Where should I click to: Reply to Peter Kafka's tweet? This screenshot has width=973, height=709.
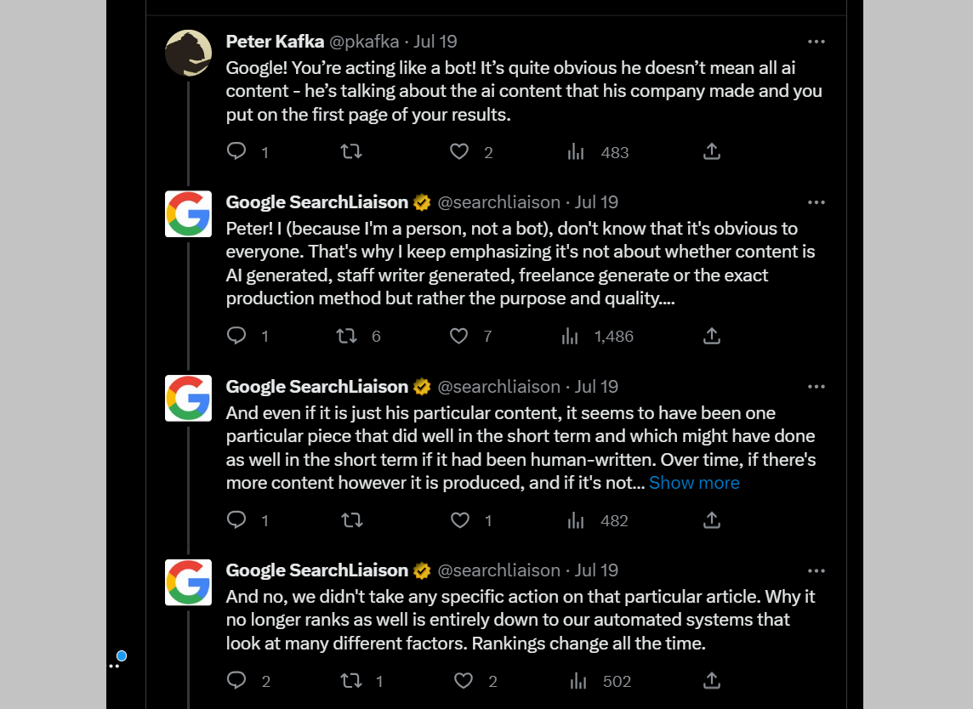pyautogui.click(x=237, y=151)
